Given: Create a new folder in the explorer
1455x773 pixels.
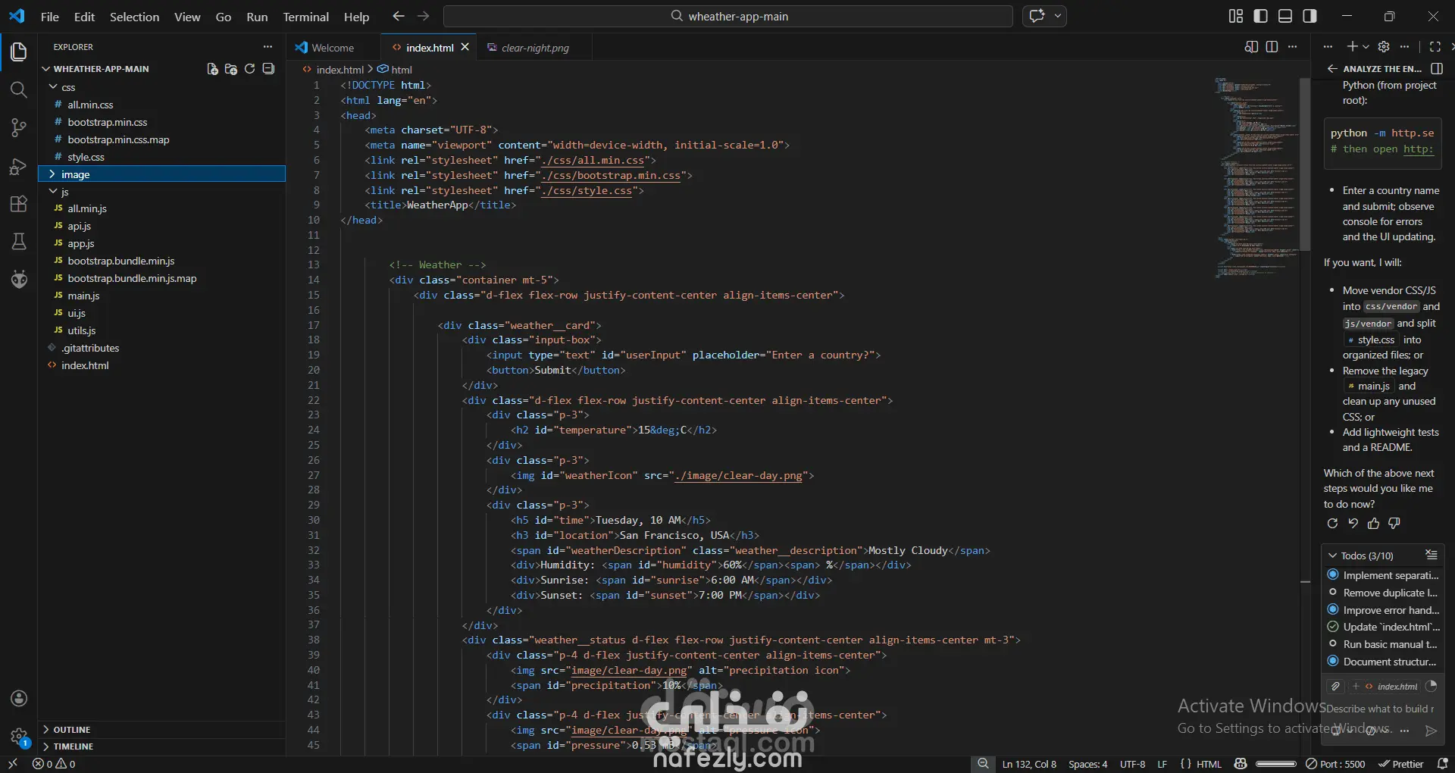Looking at the screenshot, I should [231, 69].
